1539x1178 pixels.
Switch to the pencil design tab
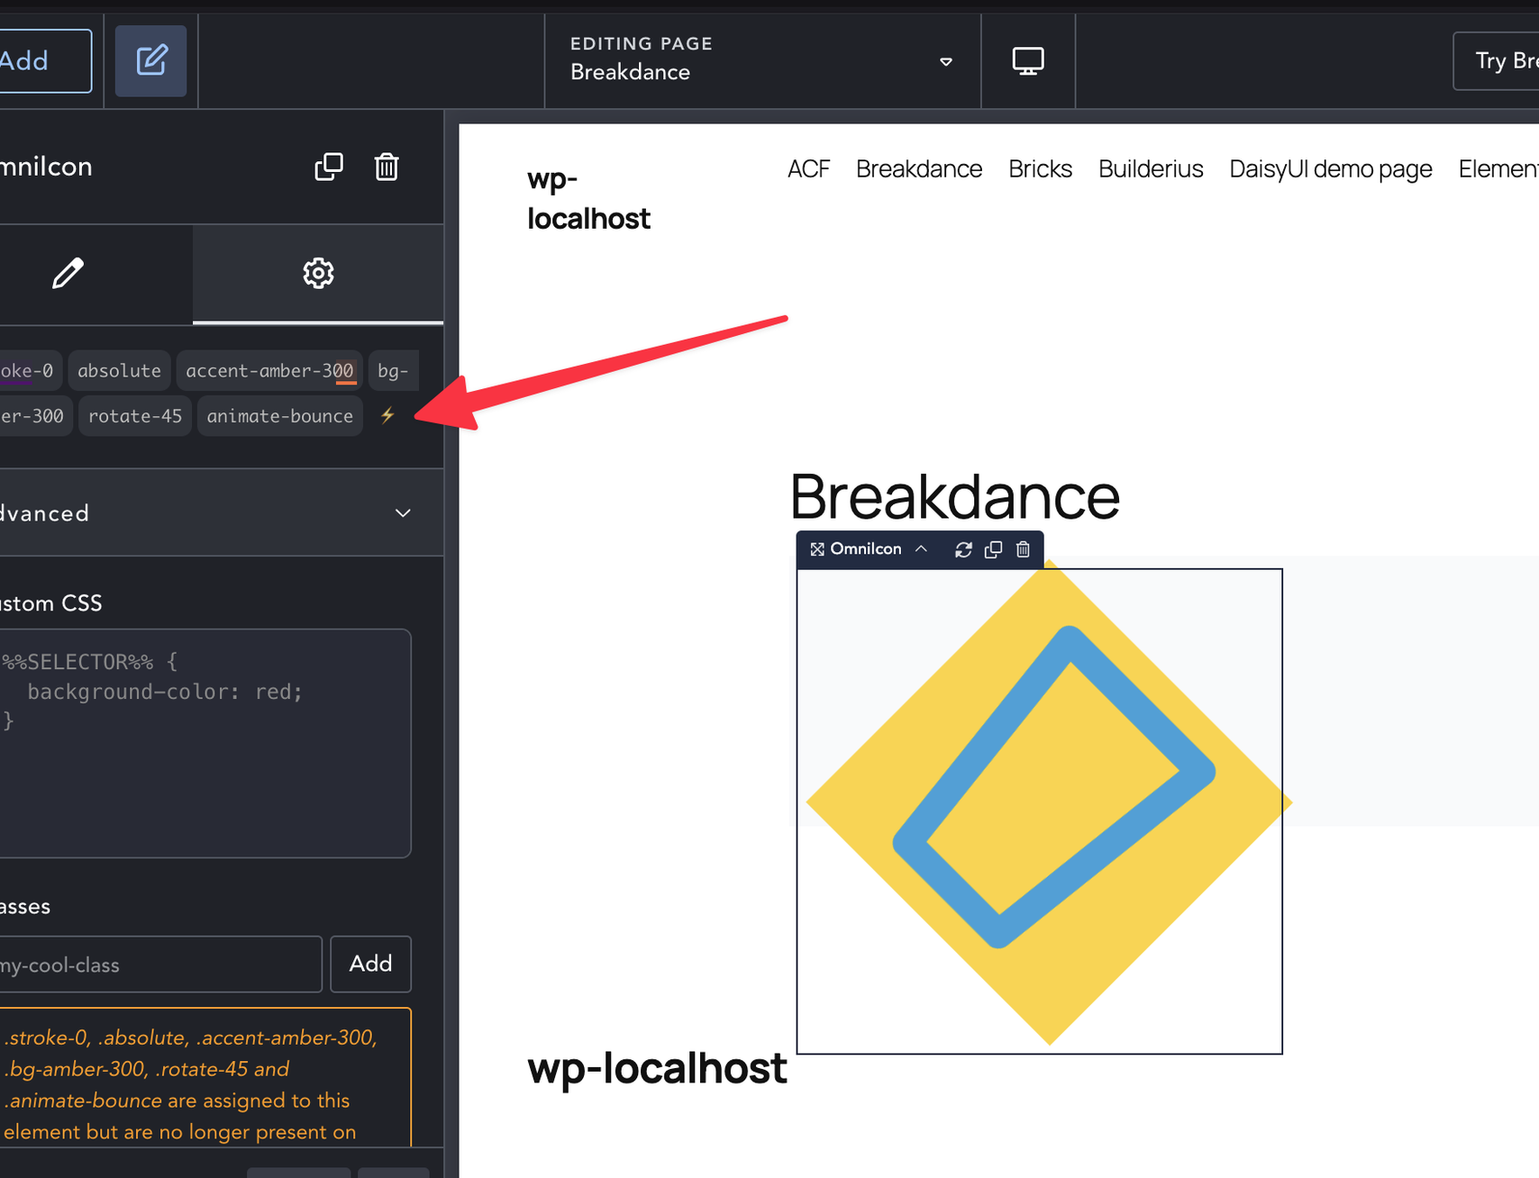(68, 273)
